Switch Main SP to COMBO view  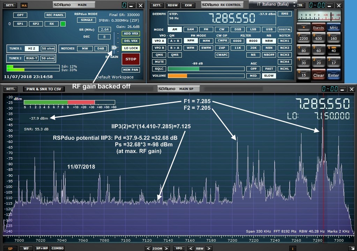pos(57,248)
